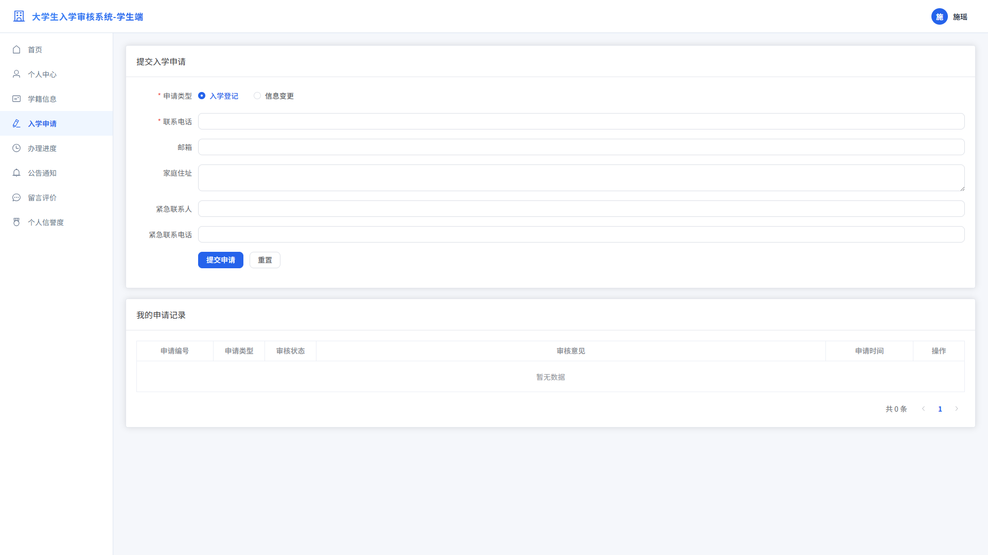988x555 pixels.
Task: Click the clock icon beside 办理进度
Action: click(16, 148)
